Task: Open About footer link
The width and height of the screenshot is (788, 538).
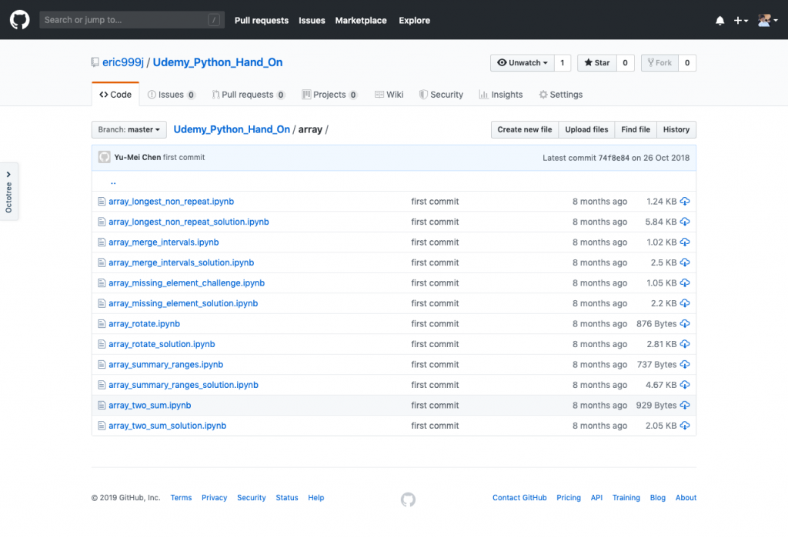Action: [x=686, y=498]
